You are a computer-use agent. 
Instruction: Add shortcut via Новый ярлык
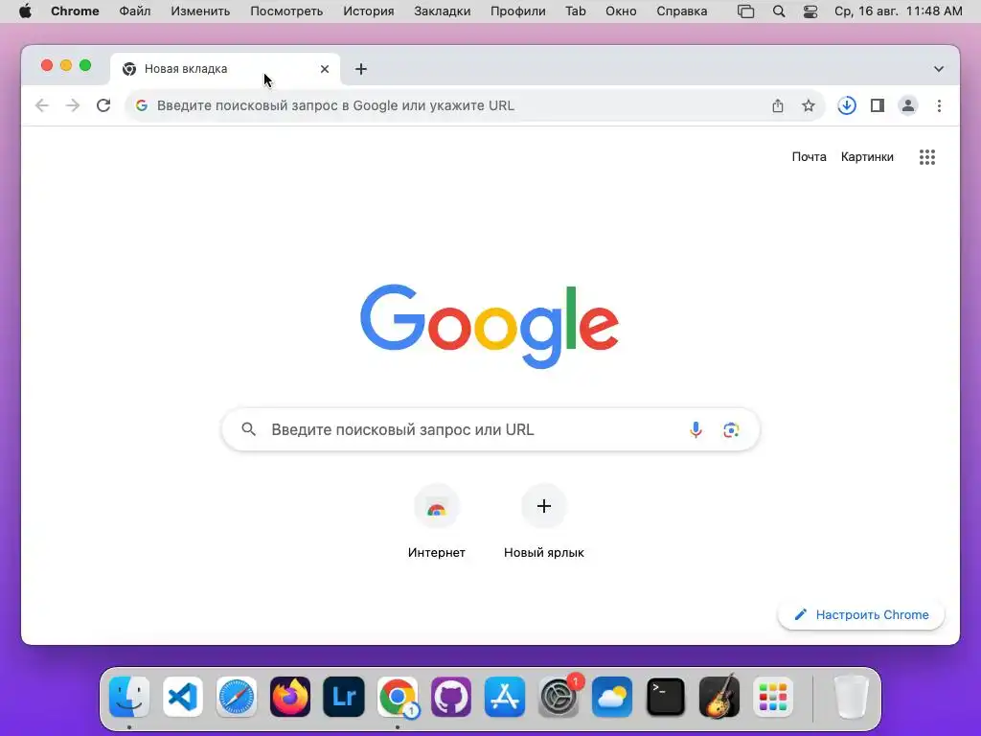click(x=544, y=522)
